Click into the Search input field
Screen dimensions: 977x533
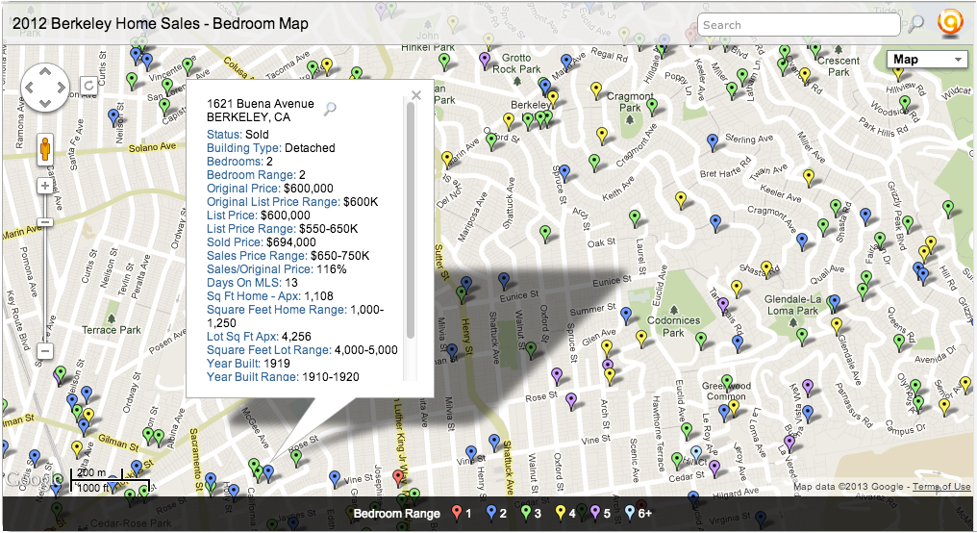click(799, 25)
